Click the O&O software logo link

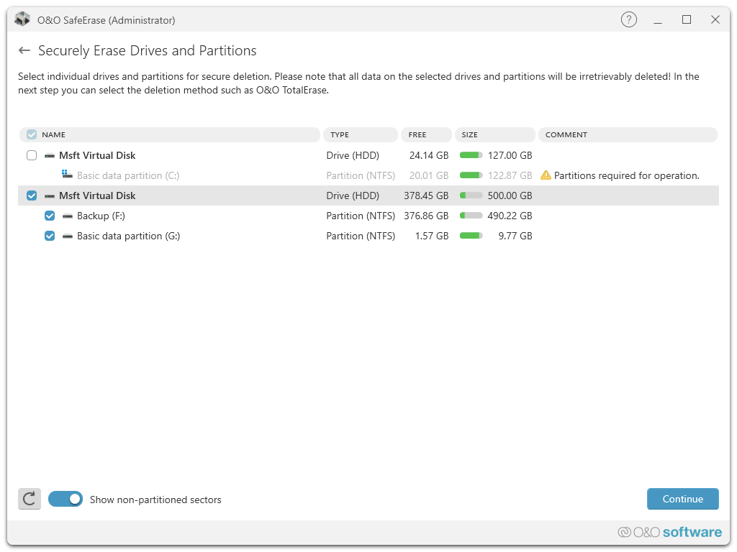(669, 532)
